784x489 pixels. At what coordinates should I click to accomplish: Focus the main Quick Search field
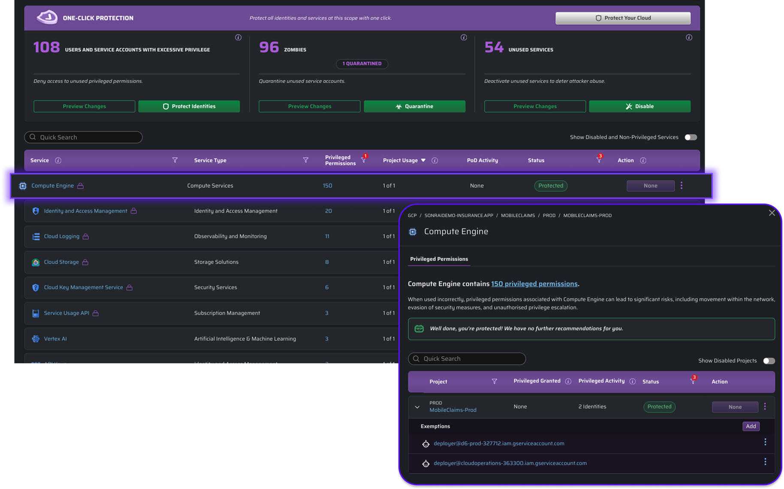83,137
